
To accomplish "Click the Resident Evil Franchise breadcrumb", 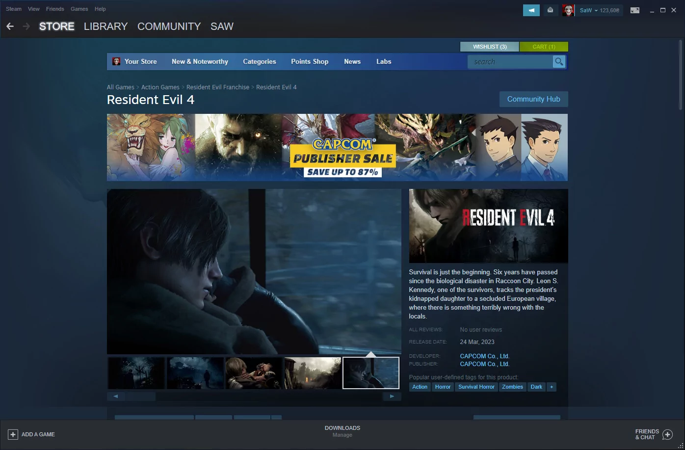I will click(218, 87).
